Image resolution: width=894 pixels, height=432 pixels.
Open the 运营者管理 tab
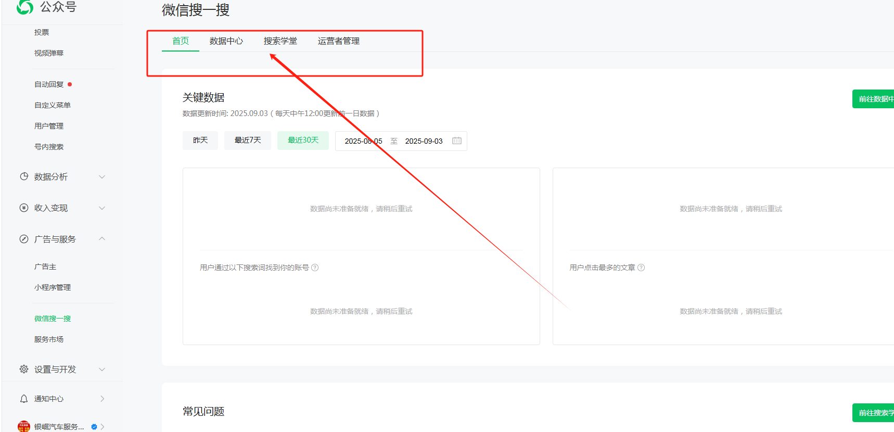(339, 41)
